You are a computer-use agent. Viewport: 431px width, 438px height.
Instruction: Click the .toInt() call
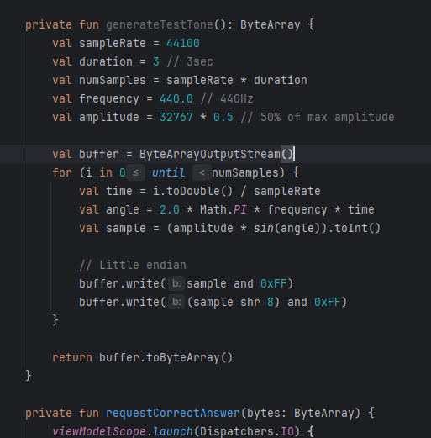tap(355, 229)
